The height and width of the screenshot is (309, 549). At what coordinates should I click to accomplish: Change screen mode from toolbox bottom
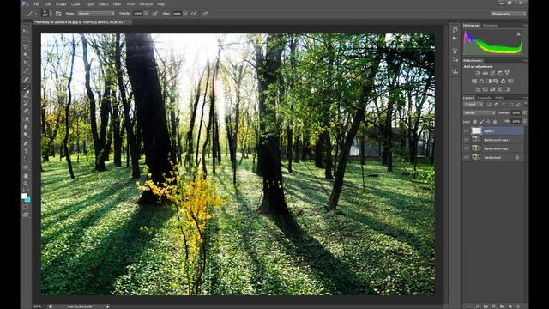26,215
